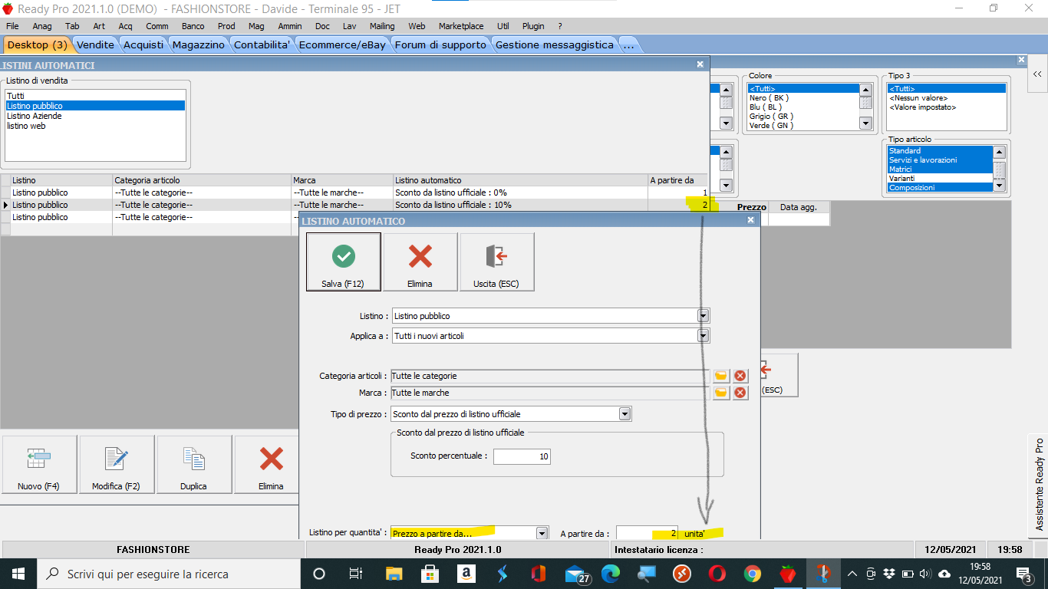Open Windows Start menu
The width and height of the screenshot is (1048, 589).
(18, 574)
